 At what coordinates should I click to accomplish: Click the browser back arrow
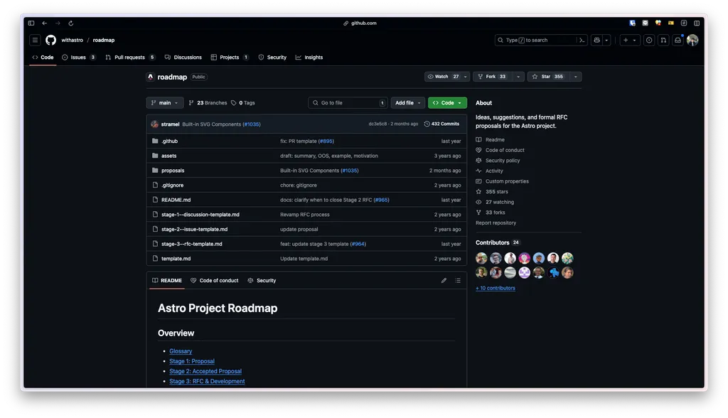coord(45,23)
